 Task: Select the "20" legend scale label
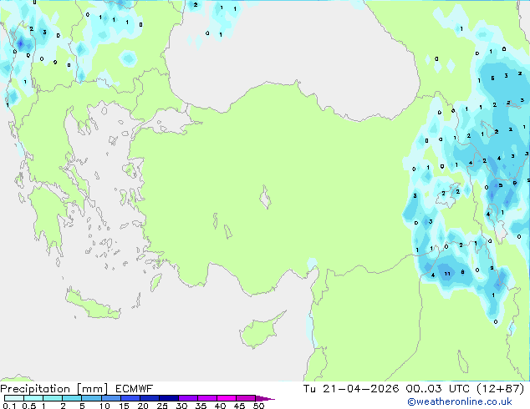point(143,406)
